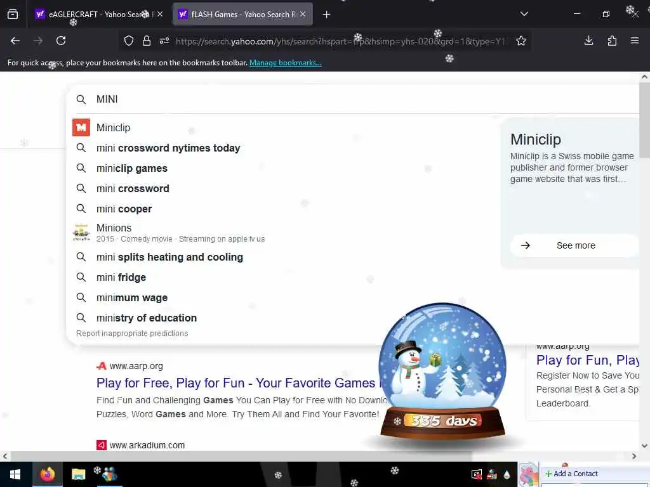This screenshot has width=650, height=487.
Task: Focus the search.yahoo.com address bar
Action: 341,41
